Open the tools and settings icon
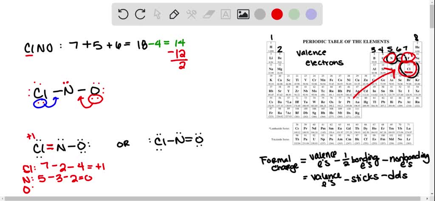The image size is (435, 201). coord(192,14)
